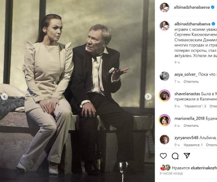Viewport: 217px width, 182px height.
Task: Reply to asya_solver_ comment
Action: tap(191, 81)
